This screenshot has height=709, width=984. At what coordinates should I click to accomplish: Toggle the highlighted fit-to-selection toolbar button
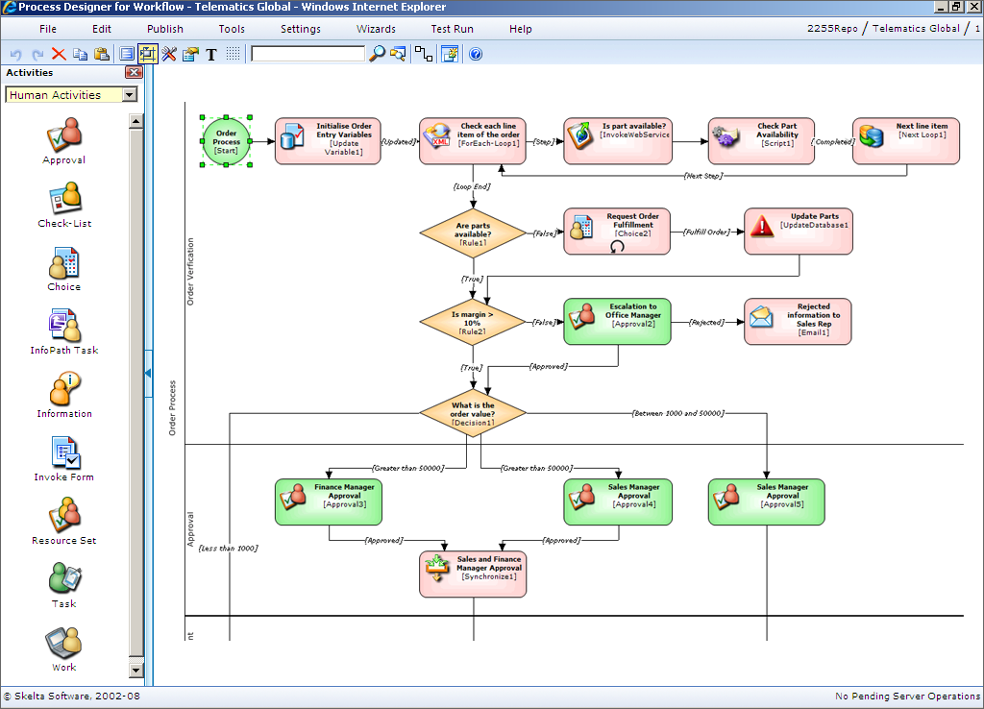[148, 55]
